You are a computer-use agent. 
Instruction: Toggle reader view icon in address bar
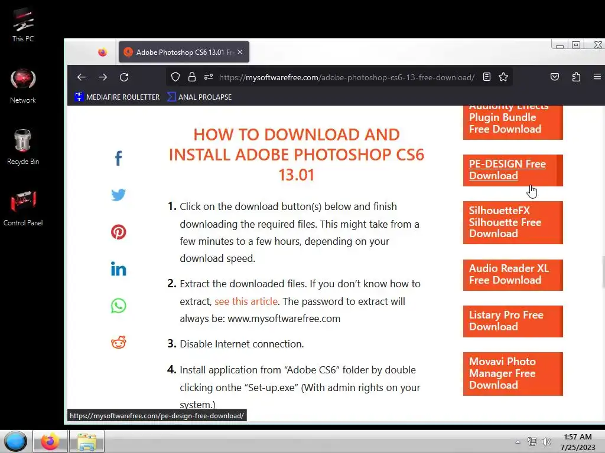coord(487,77)
